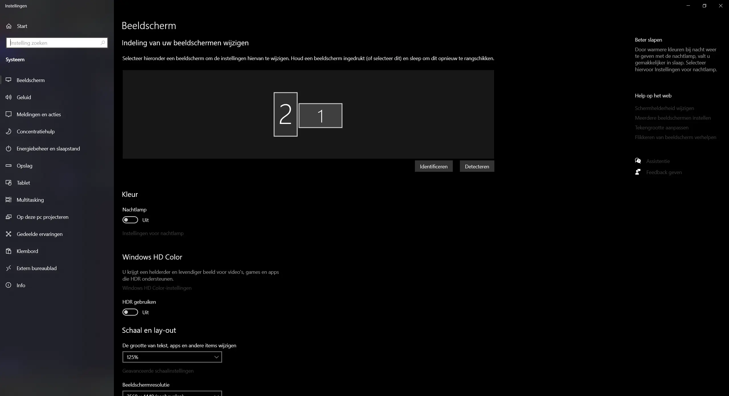The image size is (729, 396).
Task: Click the Meldingen en acties icon
Action: (x=9, y=114)
